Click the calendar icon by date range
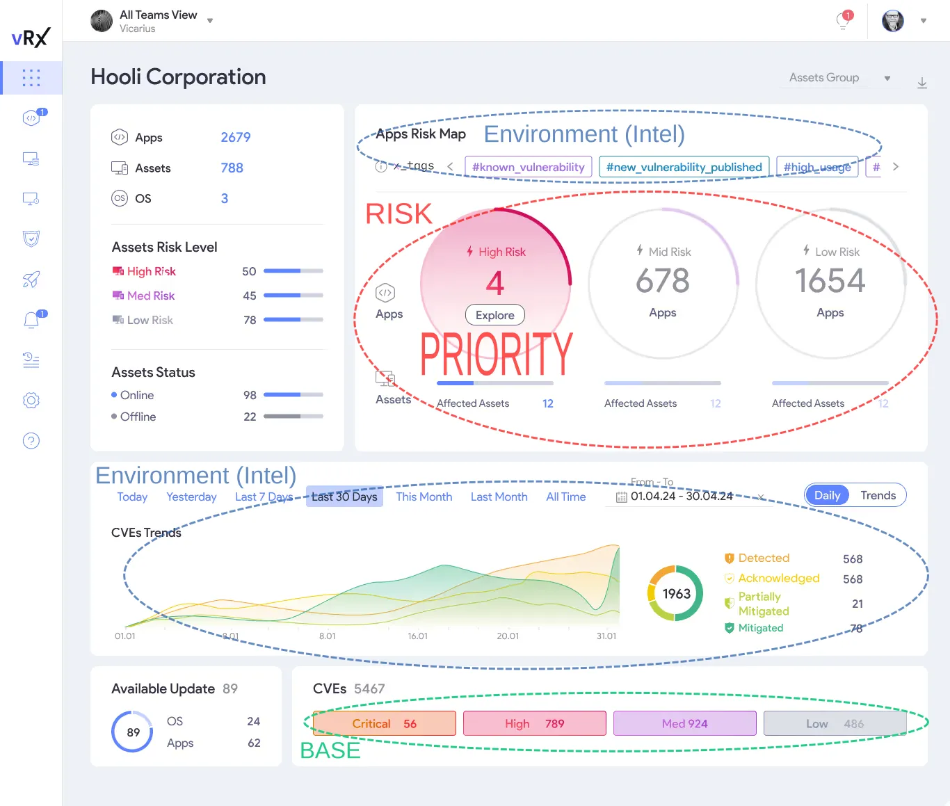The height and width of the screenshot is (806, 950). [x=622, y=497]
